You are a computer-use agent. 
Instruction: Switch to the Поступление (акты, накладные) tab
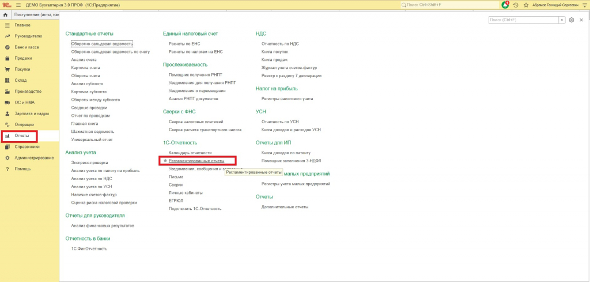[37, 14]
